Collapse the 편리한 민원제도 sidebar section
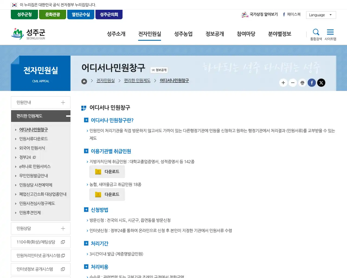 click(x=41, y=116)
